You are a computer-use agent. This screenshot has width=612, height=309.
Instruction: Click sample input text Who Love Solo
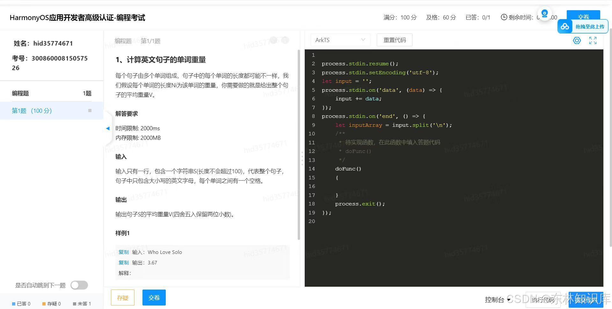coord(165,252)
